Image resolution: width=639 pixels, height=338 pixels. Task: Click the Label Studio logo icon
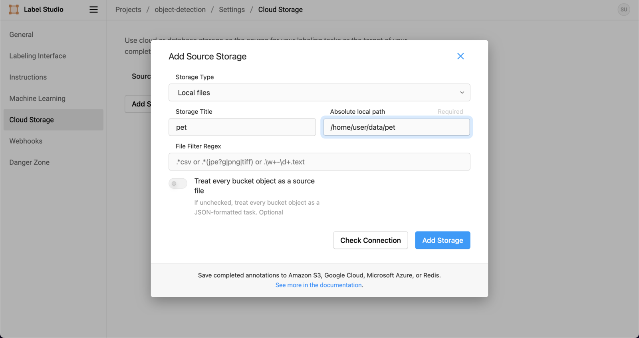click(14, 10)
